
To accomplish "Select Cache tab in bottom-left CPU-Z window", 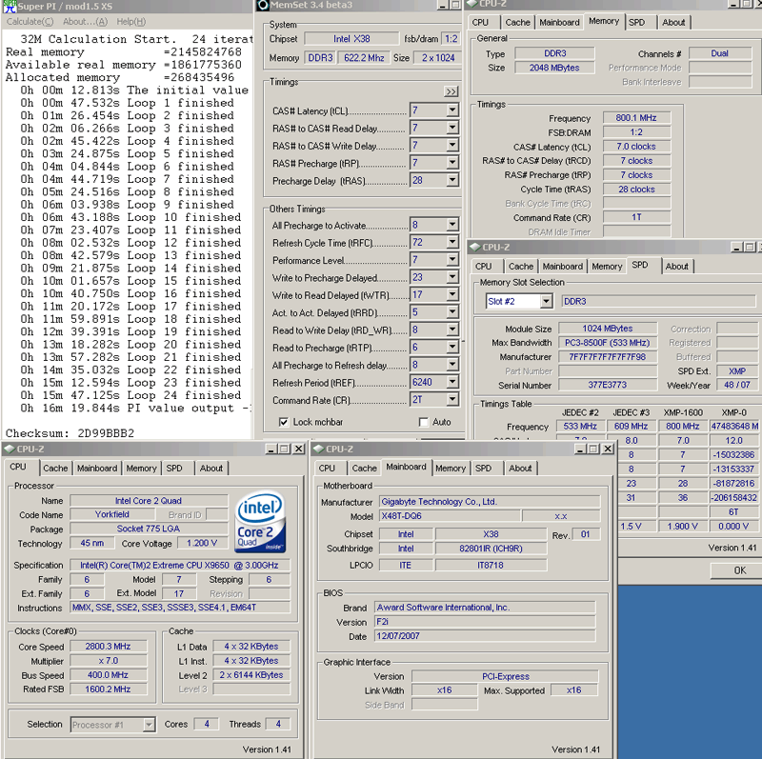I will coord(55,469).
